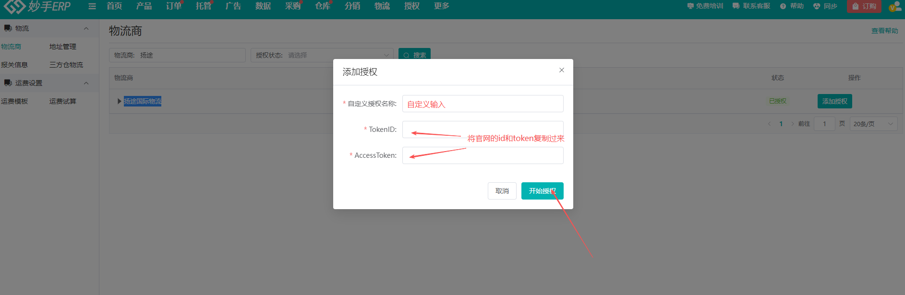Open the 授权 menu
905x295 pixels.
[412, 6]
